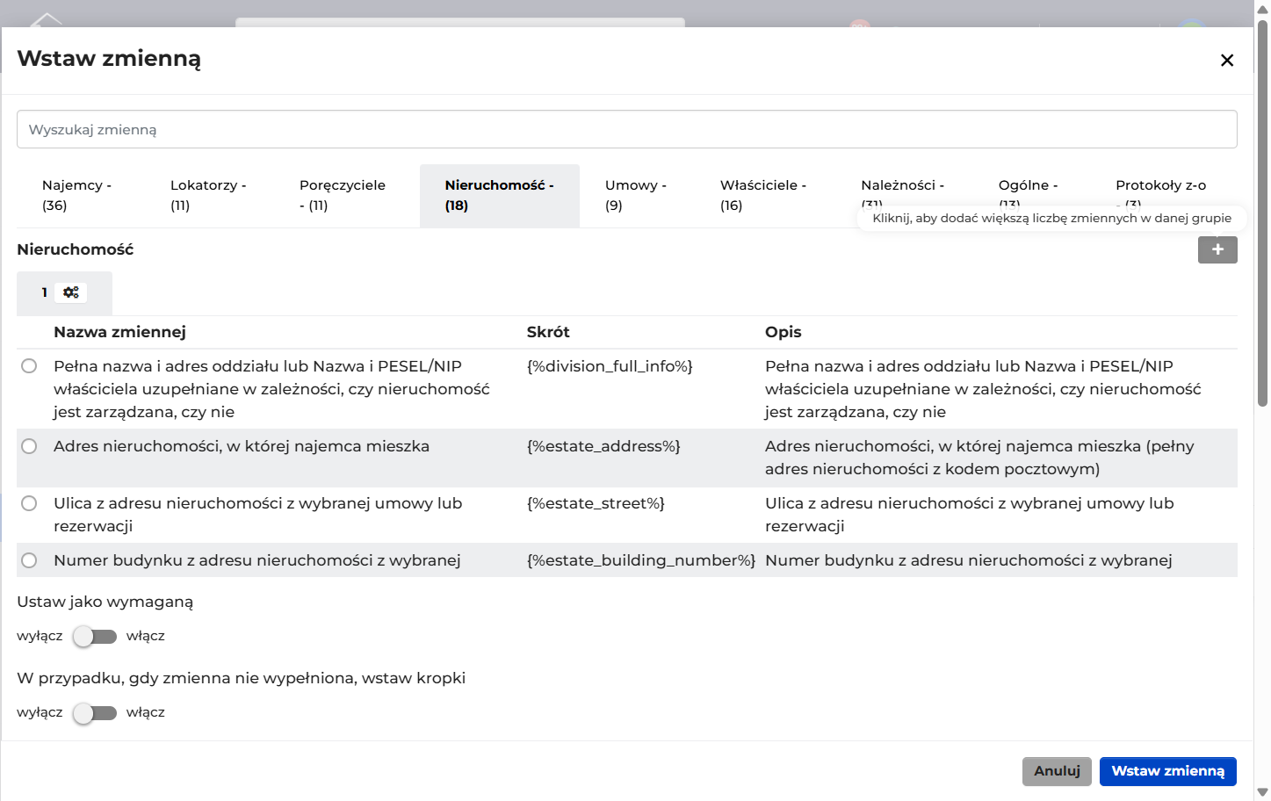Click the {%division_full_info%} shortcut text
This screenshot has height=801, width=1271.
pos(610,366)
